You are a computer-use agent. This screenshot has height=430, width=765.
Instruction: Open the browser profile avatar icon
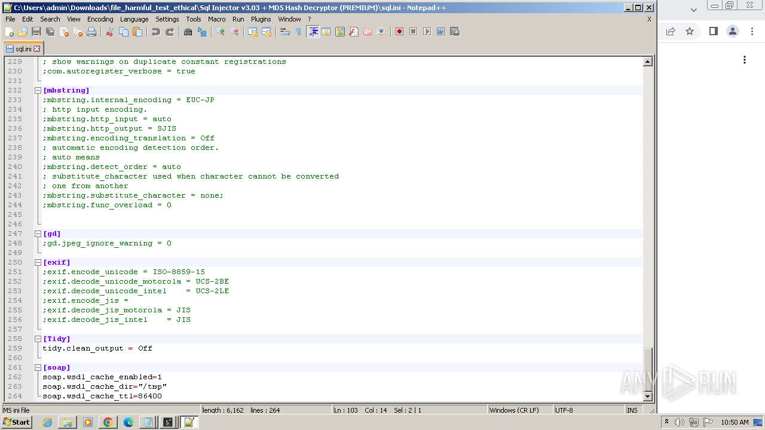click(733, 31)
